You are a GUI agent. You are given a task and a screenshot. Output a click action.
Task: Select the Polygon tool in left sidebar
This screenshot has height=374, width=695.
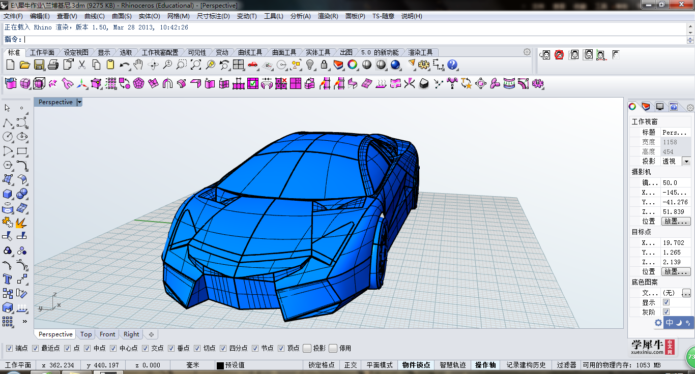click(8, 165)
